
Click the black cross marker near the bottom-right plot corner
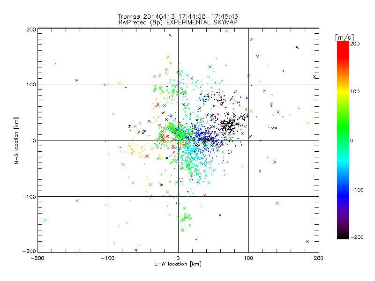[307, 241]
